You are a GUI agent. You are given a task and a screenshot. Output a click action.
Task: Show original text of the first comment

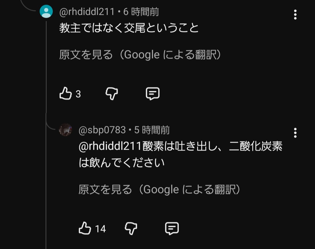[140, 55]
